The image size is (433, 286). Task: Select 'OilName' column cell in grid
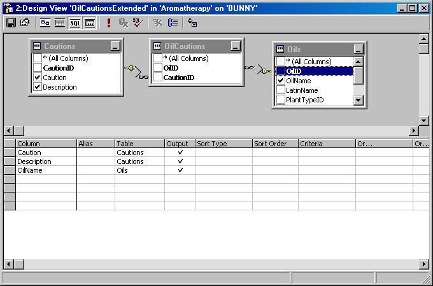46,170
